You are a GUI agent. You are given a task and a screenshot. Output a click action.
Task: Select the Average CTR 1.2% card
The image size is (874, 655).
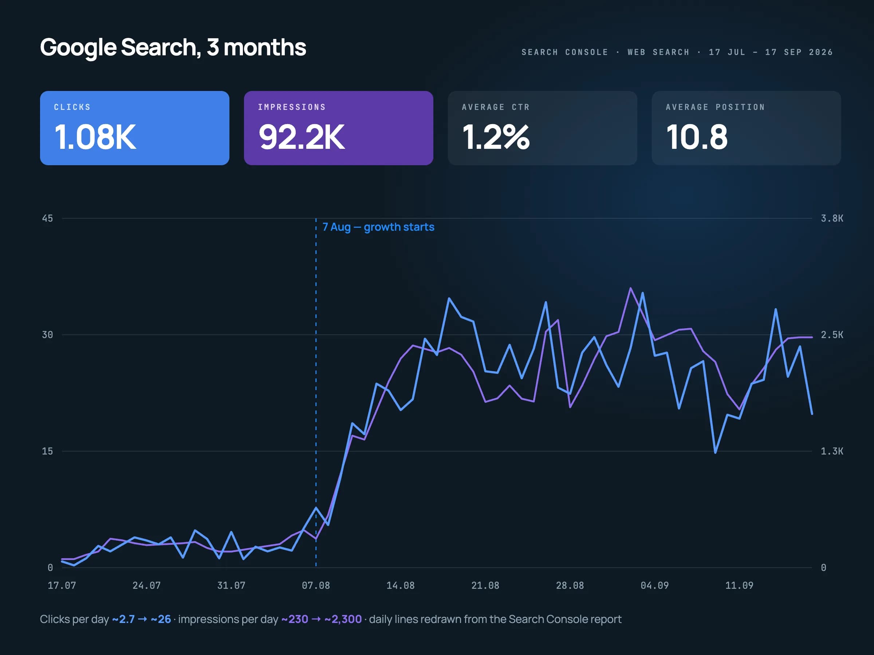pyautogui.click(x=542, y=128)
